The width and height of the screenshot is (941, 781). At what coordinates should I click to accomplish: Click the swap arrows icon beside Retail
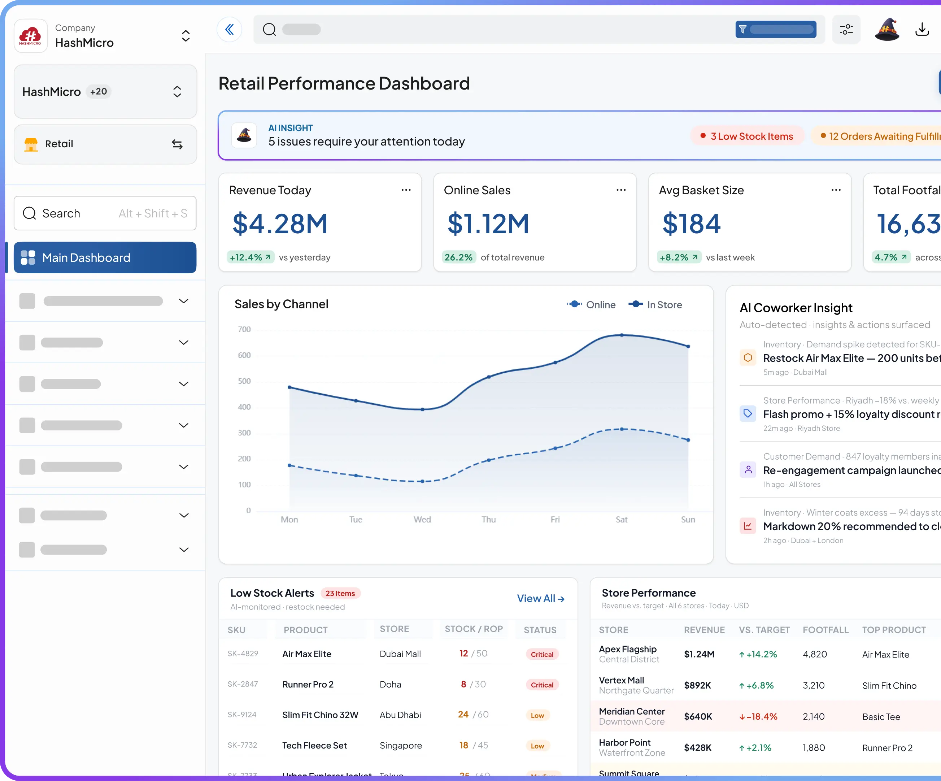pyautogui.click(x=178, y=144)
